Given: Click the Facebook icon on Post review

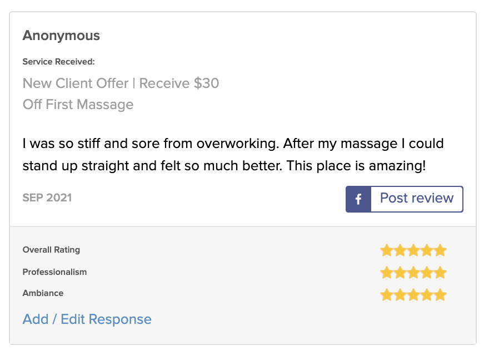Looking at the screenshot, I should tap(358, 199).
